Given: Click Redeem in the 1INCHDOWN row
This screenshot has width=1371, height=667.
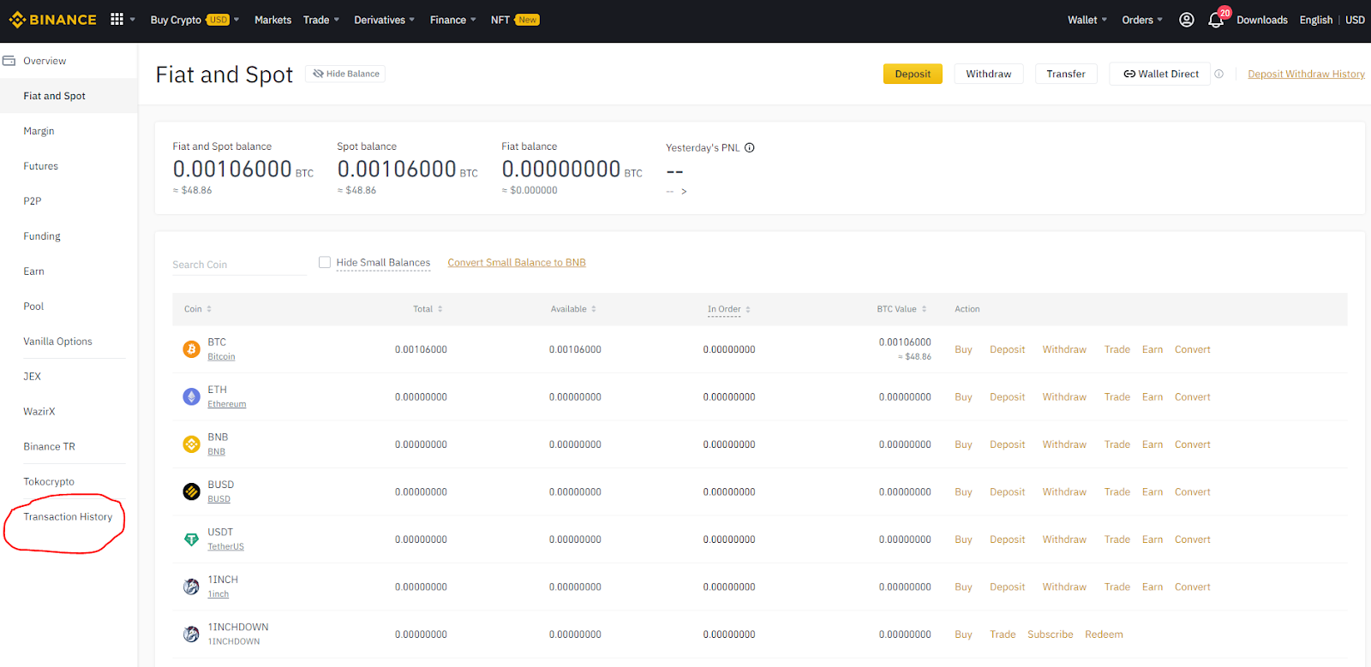Looking at the screenshot, I should click(1104, 634).
